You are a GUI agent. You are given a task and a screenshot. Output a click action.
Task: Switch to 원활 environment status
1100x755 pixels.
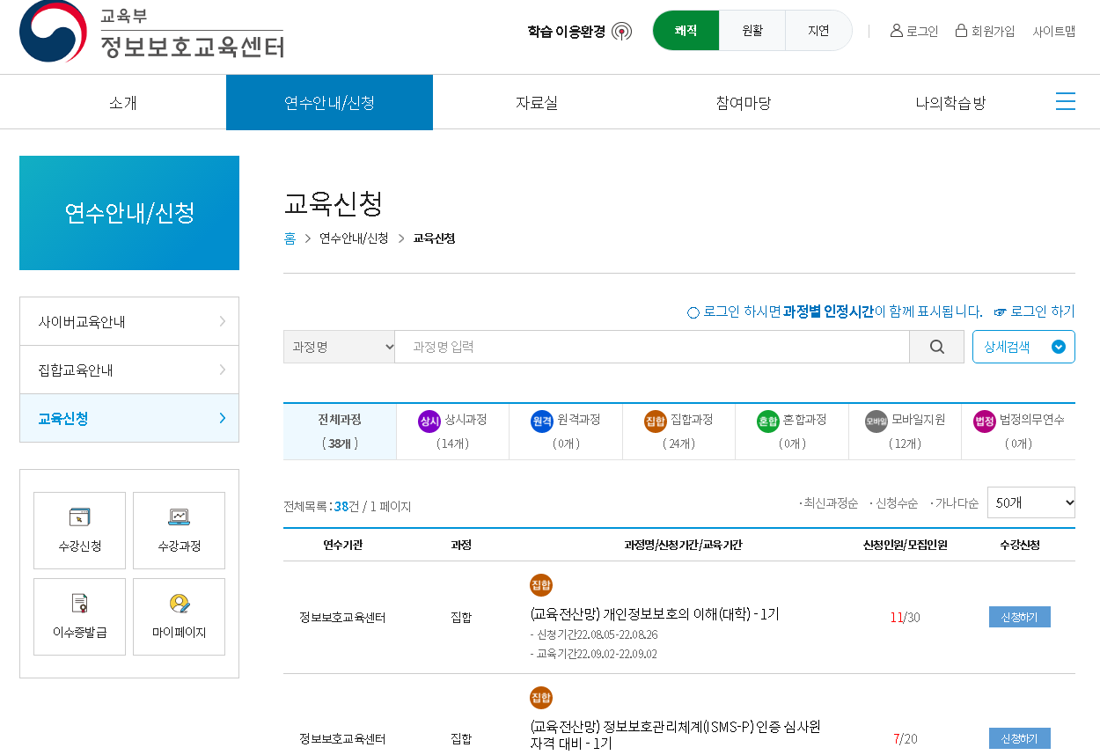point(752,30)
